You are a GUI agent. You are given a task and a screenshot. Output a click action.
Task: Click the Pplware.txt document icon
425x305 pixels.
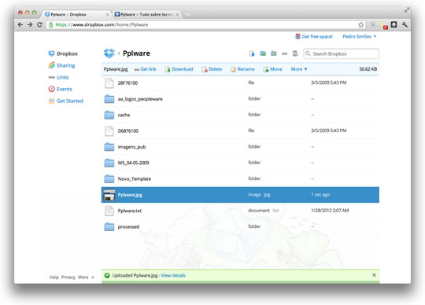[x=109, y=211]
